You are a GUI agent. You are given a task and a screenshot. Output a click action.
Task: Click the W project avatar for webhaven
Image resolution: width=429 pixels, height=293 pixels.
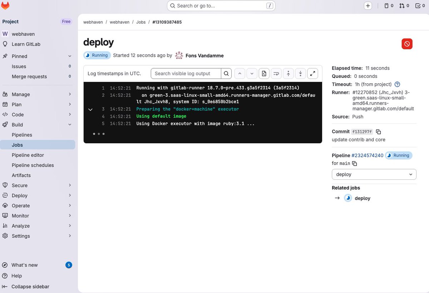tap(5, 34)
